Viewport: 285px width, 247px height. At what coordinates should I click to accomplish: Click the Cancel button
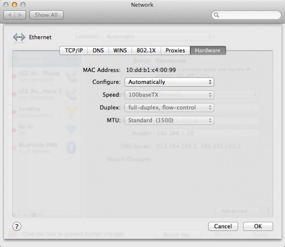pos(223,226)
